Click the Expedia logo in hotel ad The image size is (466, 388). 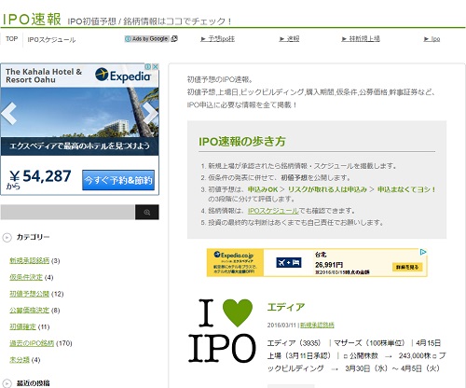click(x=123, y=76)
